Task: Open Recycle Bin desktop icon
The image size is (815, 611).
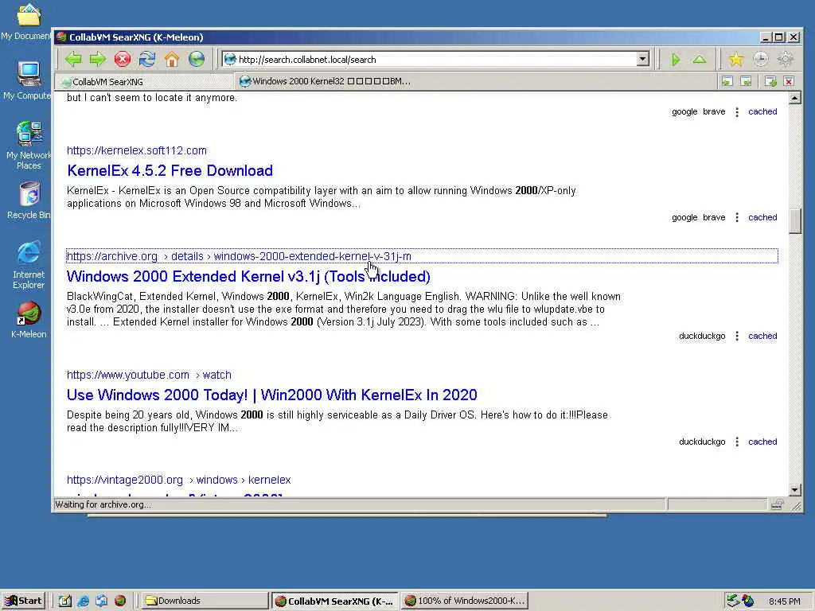Action: pyautogui.click(x=29, y=200)
